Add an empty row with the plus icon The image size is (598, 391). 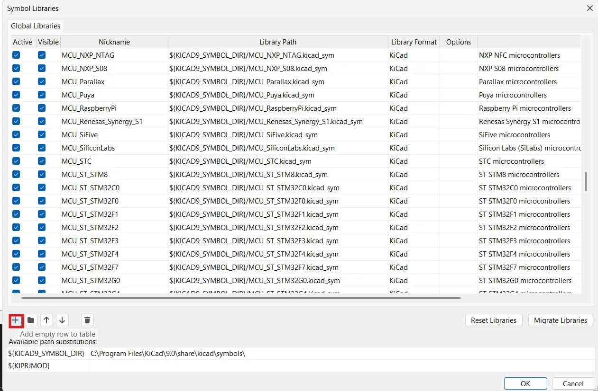tap(16, 320)
